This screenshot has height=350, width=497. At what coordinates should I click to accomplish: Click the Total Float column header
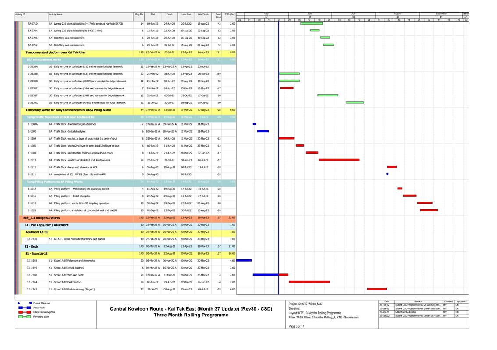[x=218, y=15]
